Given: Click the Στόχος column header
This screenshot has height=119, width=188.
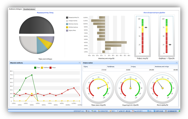Looking at the screenshot, I should click(x=142, y=66).
